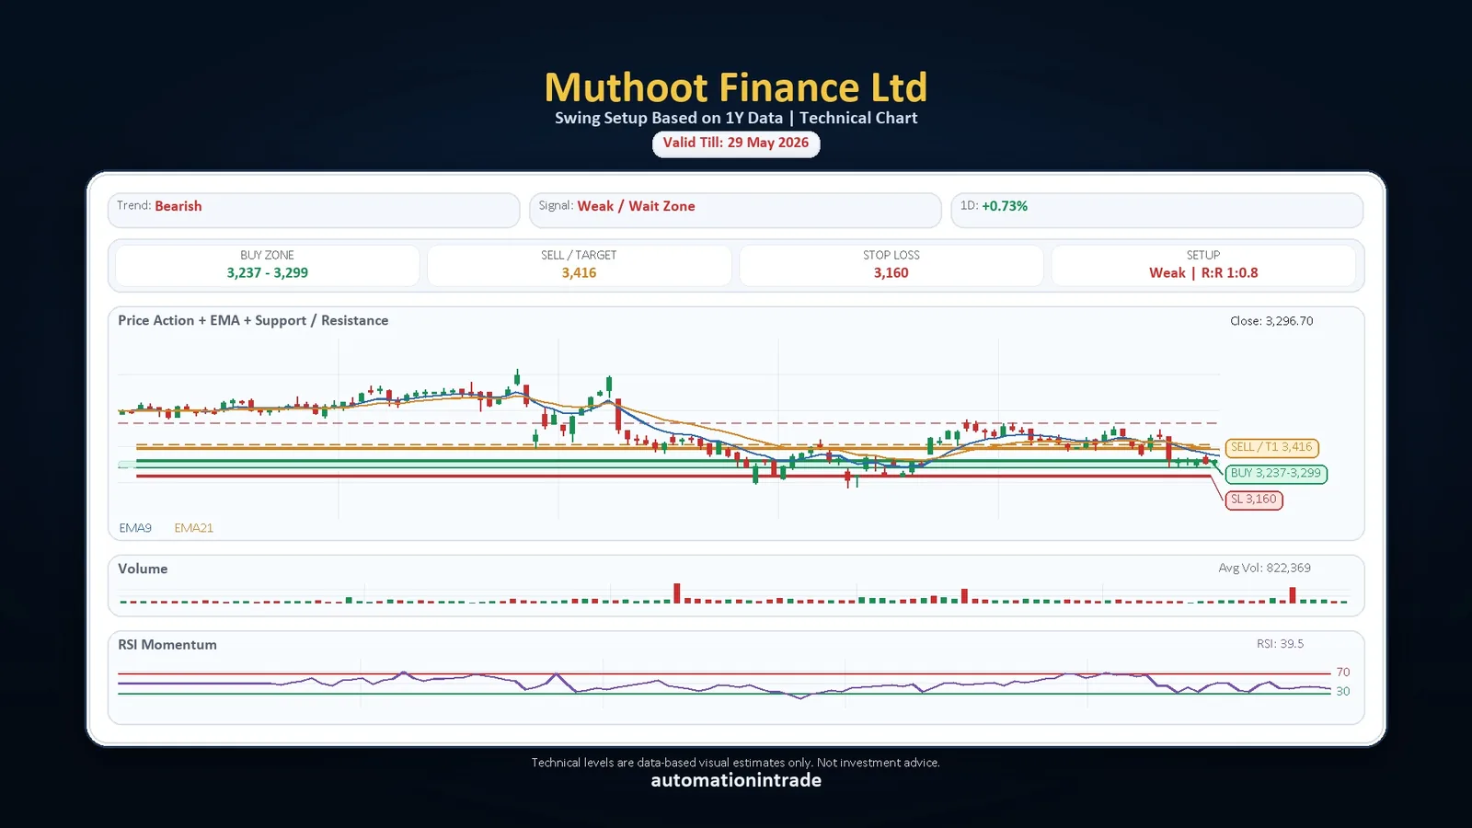Click the SETUP Weak | R:R 1:0.8 card
The image size is (1472, 828).
tap(1203, 265)
